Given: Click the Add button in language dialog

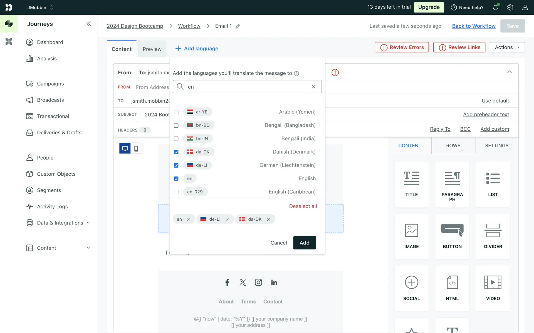Looking at the screenshot, I should pos(304,243).
